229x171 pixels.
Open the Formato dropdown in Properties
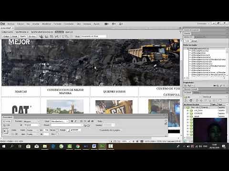point(31,121)
